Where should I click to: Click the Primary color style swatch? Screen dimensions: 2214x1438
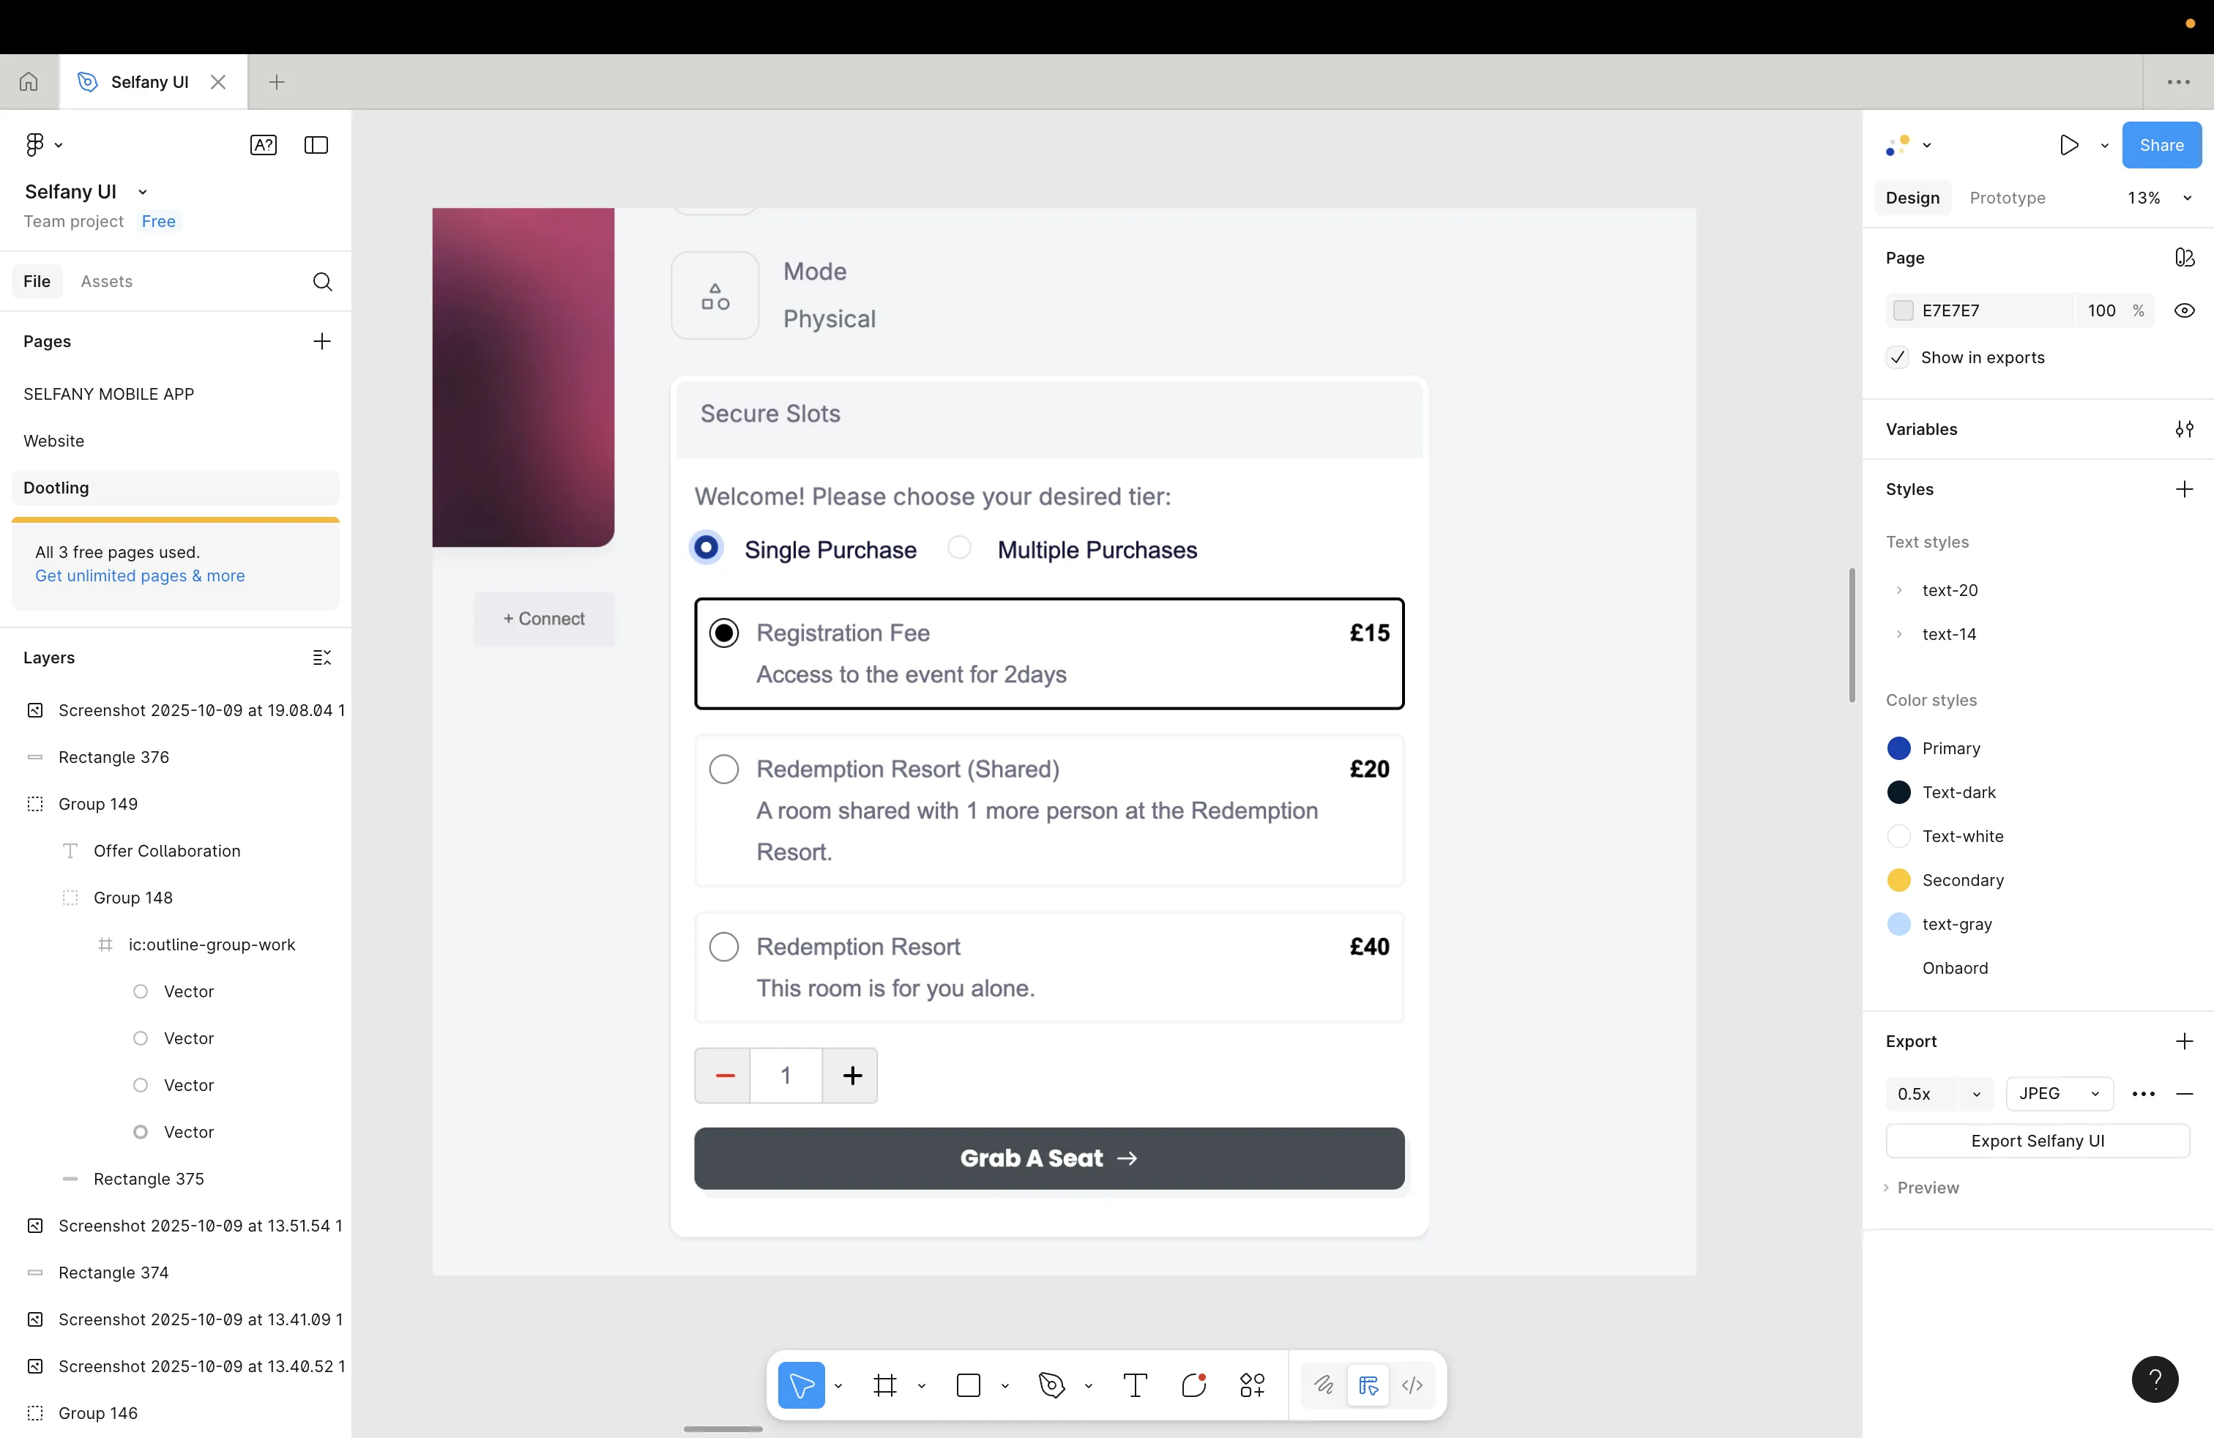1898,749
